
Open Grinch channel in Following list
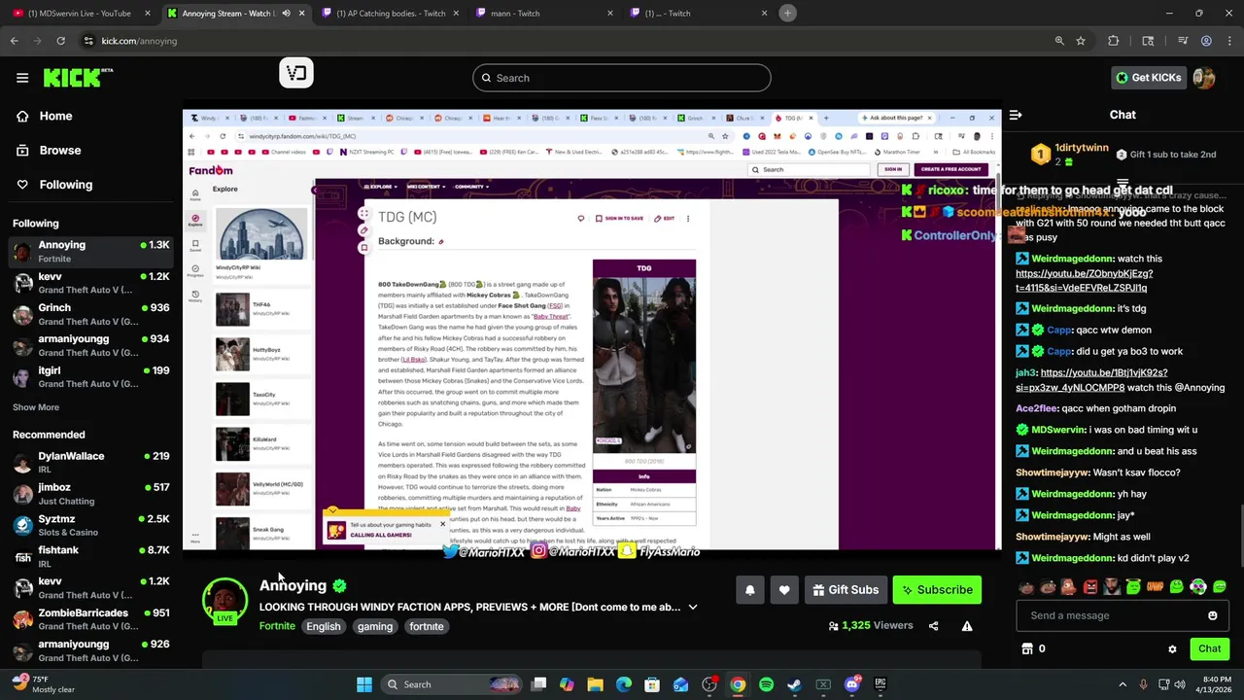[x=91, y=314]
